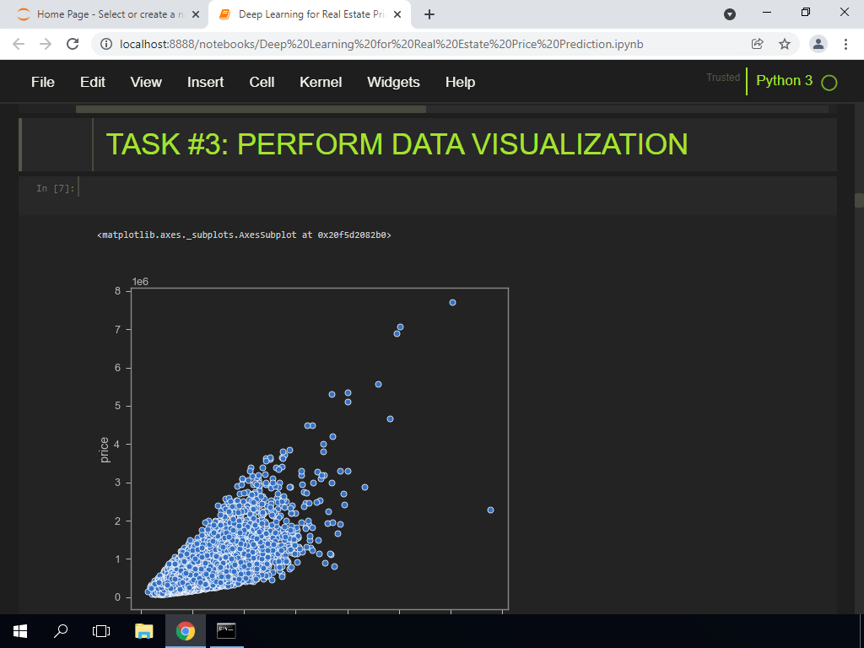Open the Kernel menu
Viewport: 864px width, 648px height.
321,82
